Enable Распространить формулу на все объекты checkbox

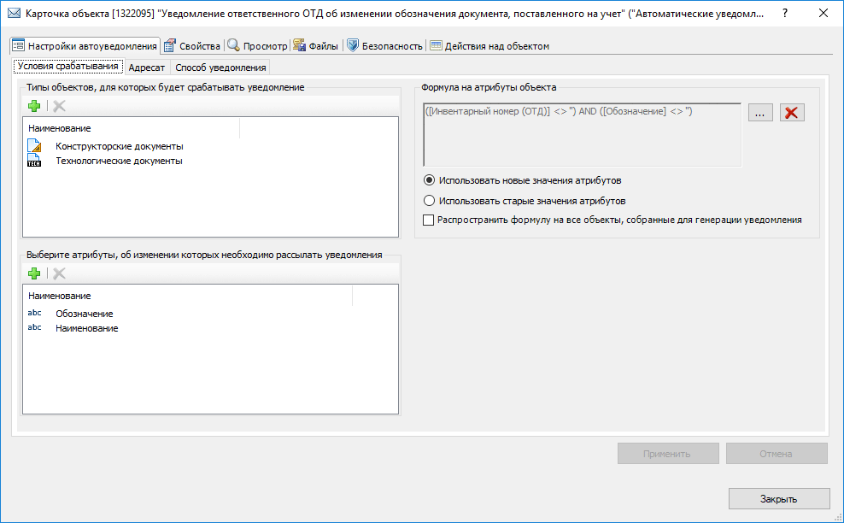(429, 220)
